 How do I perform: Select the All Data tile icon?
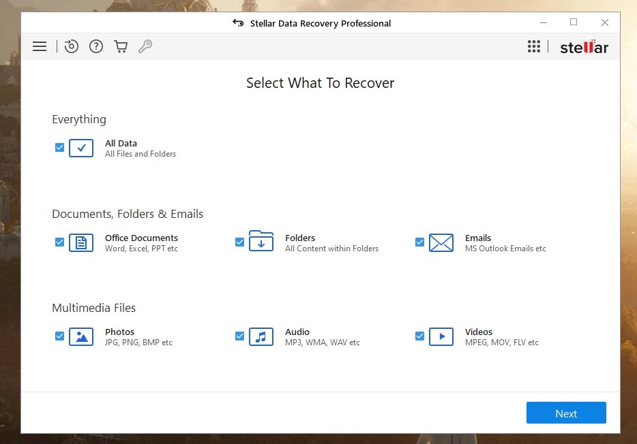pyautogui.click(x=81, y=147)
